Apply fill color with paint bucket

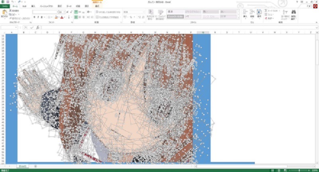tap(56, 17)
